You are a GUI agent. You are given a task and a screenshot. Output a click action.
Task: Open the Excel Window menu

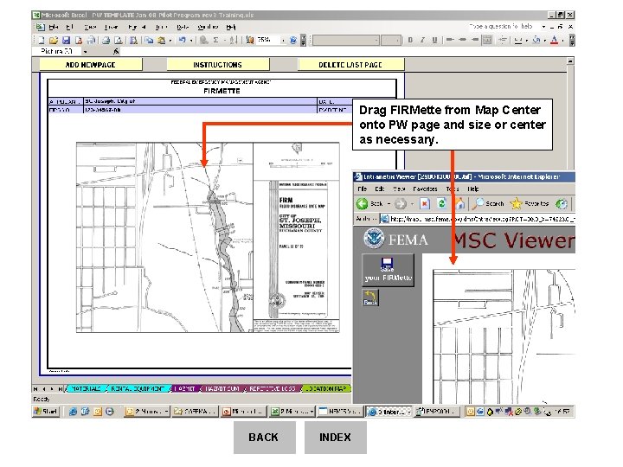[208, 27]
